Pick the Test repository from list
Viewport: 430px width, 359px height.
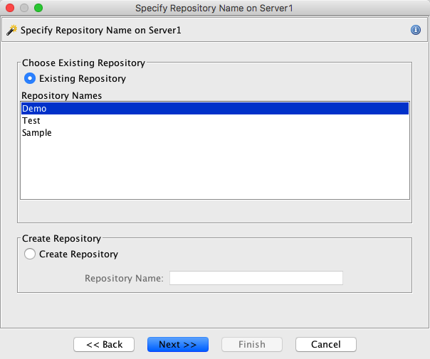[x=31, y=121]
